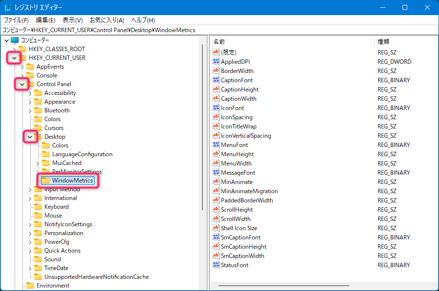Click the 種類 column header
The image size is (439, 291).
(404, 42)
